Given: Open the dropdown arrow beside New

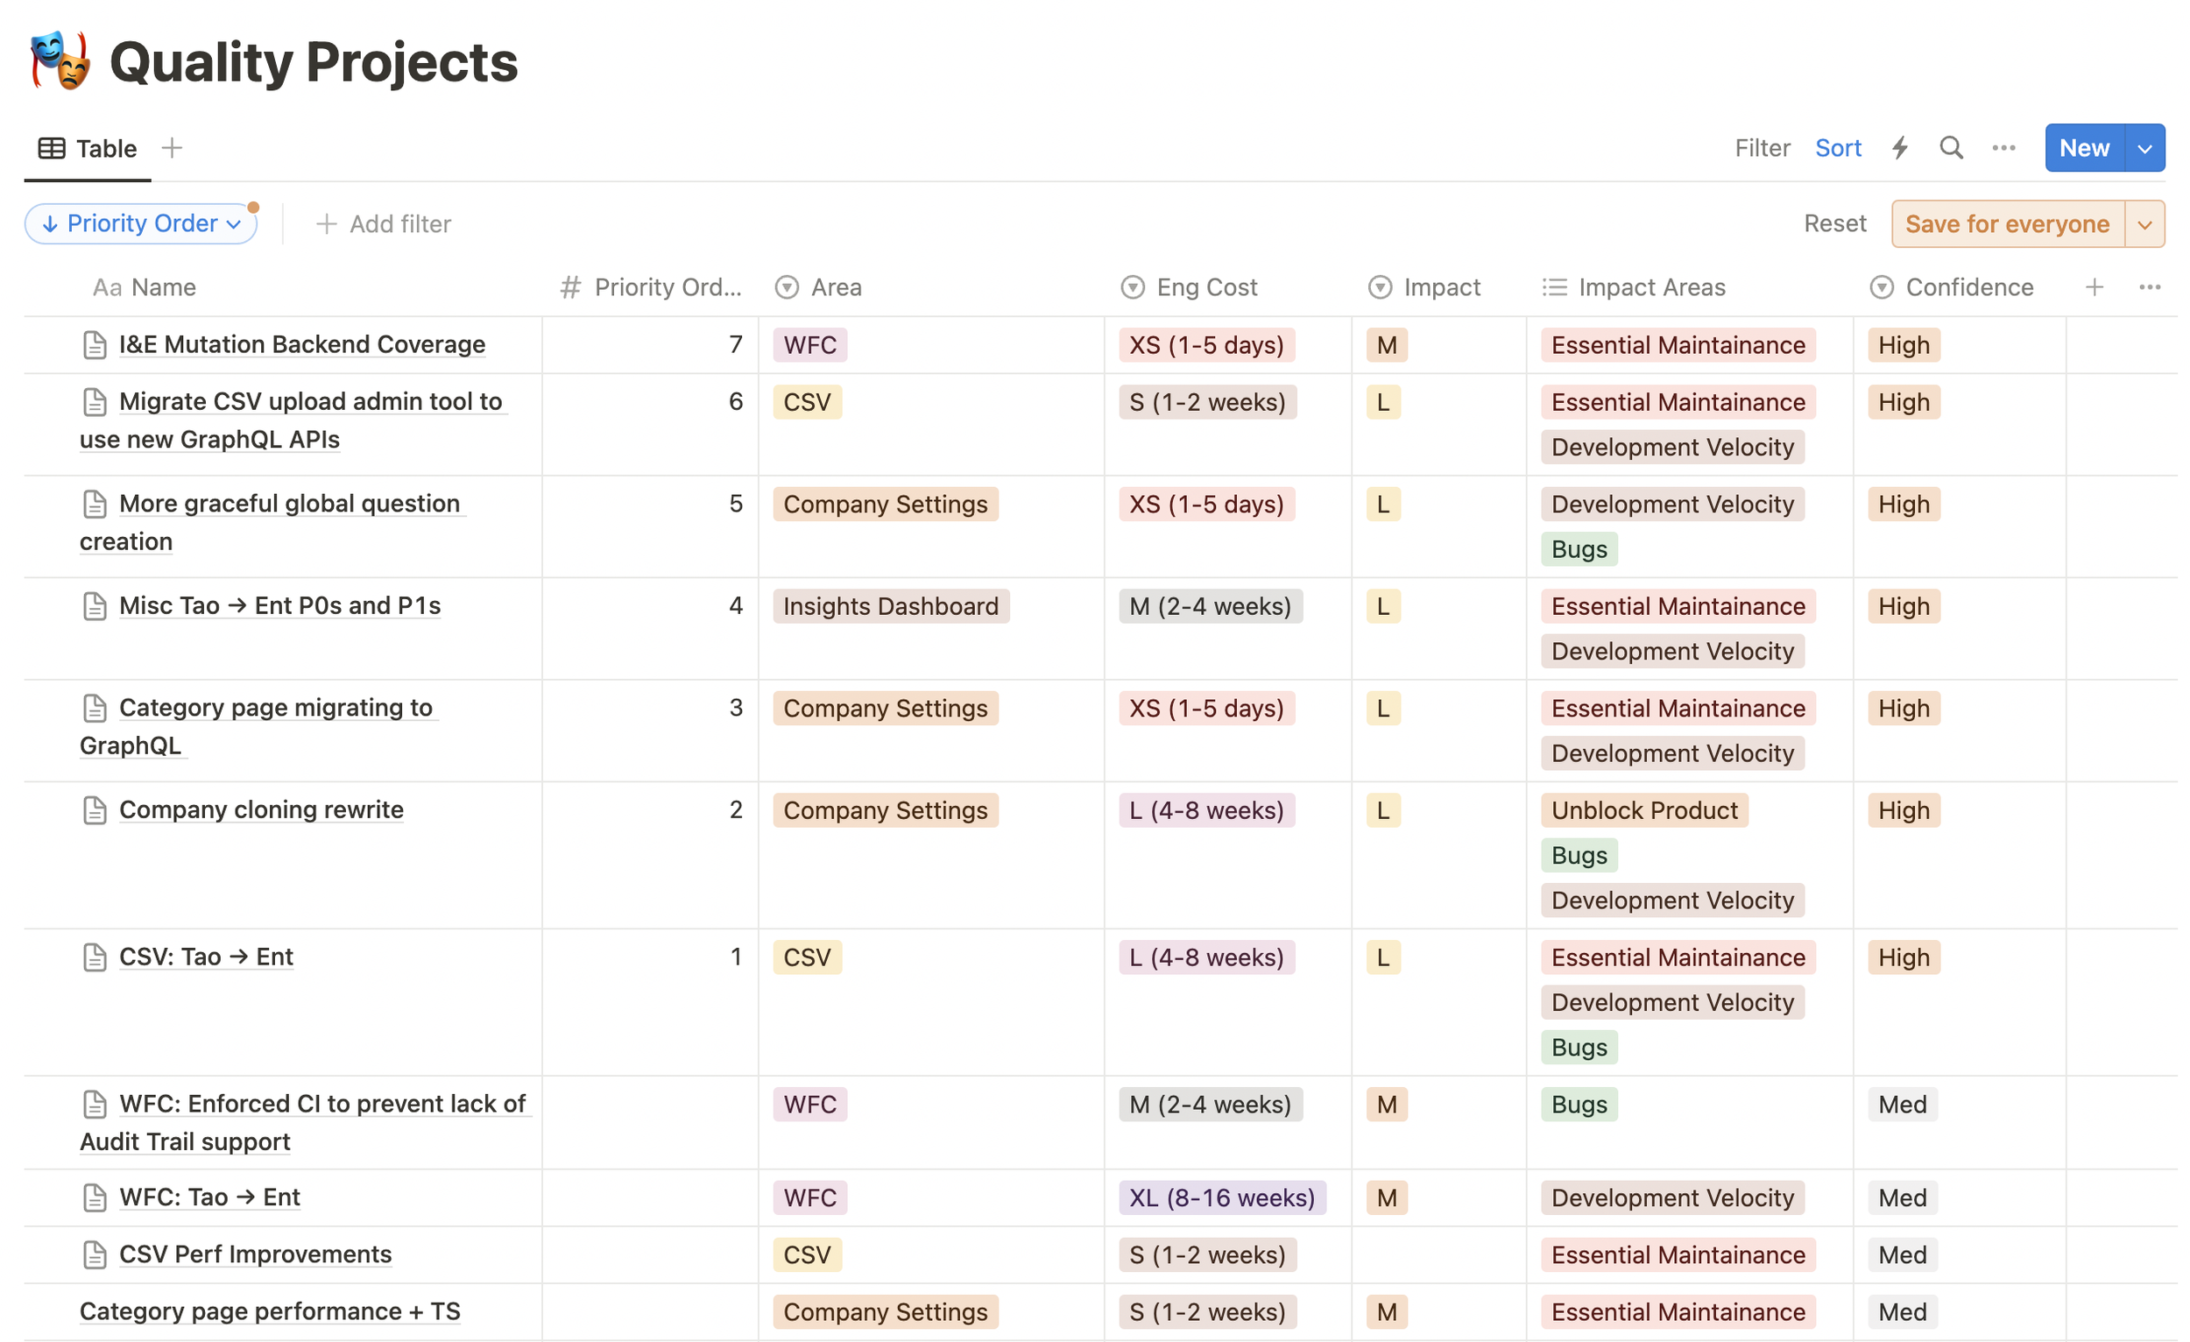Looking at the screenshot, I should pos(2144,148).
